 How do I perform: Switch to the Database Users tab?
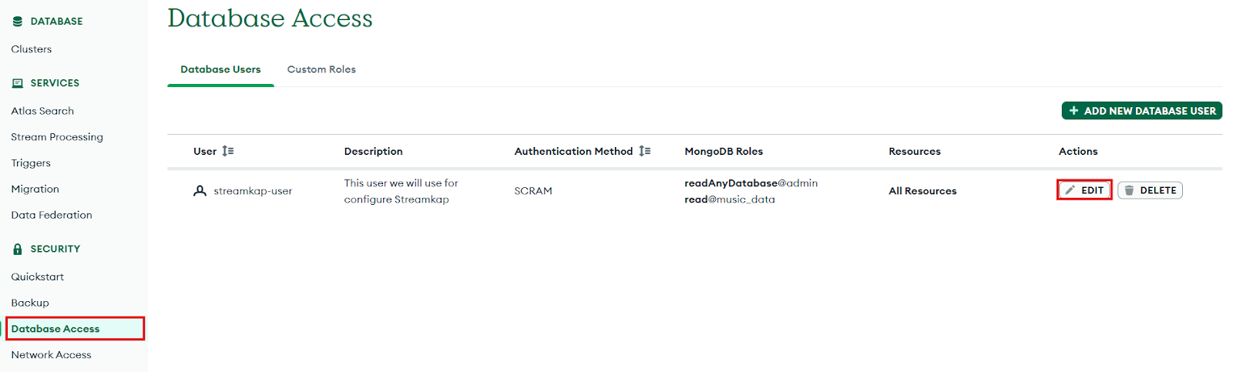[x=220, y=69]
